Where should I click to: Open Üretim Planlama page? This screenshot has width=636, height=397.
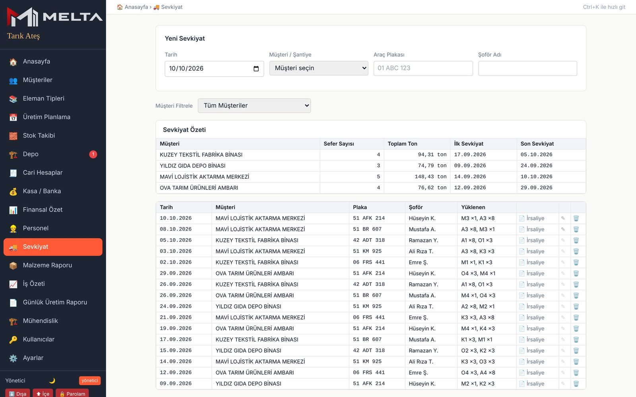click(53, 117)
